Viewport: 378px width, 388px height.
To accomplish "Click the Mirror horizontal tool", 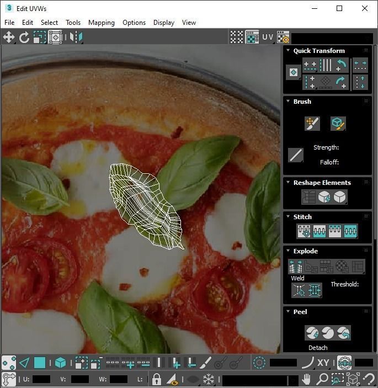I will tap(76, 38).
